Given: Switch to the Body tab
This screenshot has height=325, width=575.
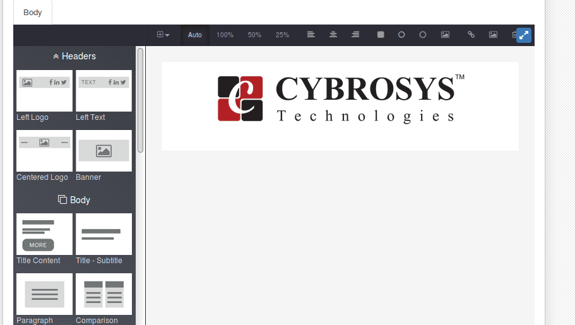Looking at the screenshot, I should 33,13.
